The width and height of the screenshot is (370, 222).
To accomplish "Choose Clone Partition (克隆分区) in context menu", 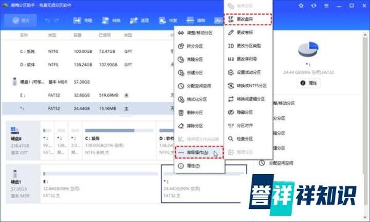I will (199, 60).
